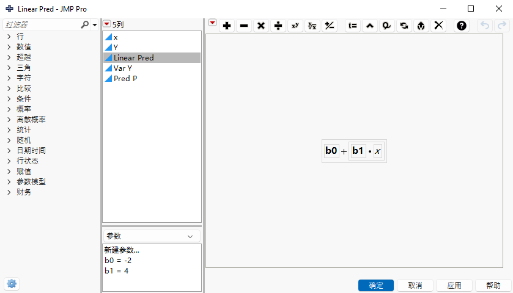Open the red triangle menu beside 5列
Viewport: 513px width, 293px height.
106,24
